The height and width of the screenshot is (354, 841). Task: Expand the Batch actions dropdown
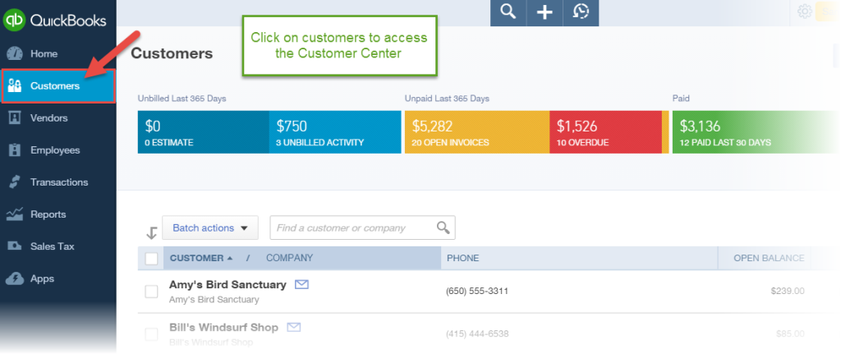pos(210,228)
